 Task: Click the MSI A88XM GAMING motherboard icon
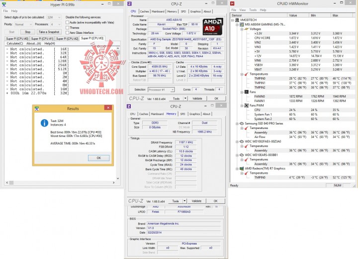[242, 24]
